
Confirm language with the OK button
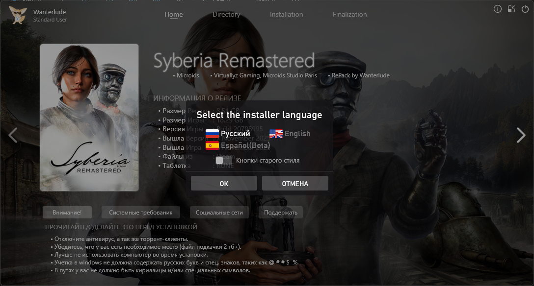224,184
